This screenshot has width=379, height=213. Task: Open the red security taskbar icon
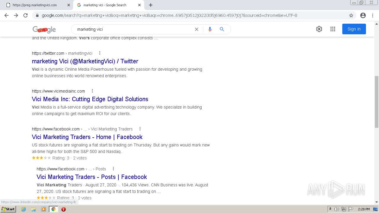(63, 209)
